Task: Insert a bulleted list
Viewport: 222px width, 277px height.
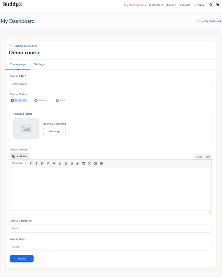Action: [x=42, y=163]
